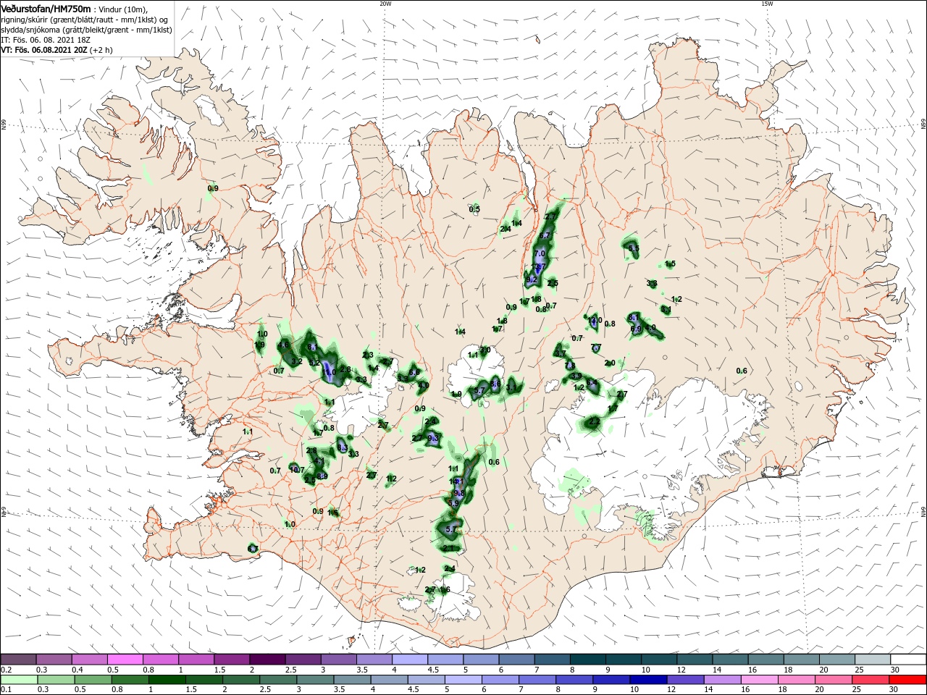Click the 6.6 precipitation value
Screen dimensions: 927x695
tap(414, 372)
